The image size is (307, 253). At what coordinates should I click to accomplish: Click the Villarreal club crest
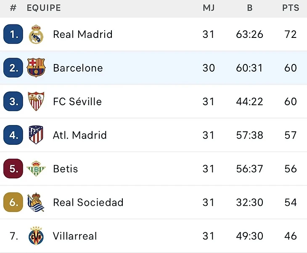coord(36,236)
